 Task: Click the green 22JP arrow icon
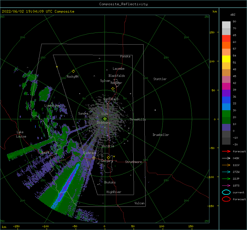[226, 179]
